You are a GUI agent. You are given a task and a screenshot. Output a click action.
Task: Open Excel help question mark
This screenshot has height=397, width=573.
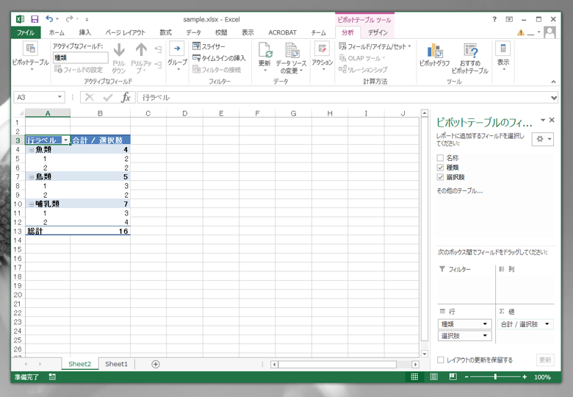[x=494, y=19]
